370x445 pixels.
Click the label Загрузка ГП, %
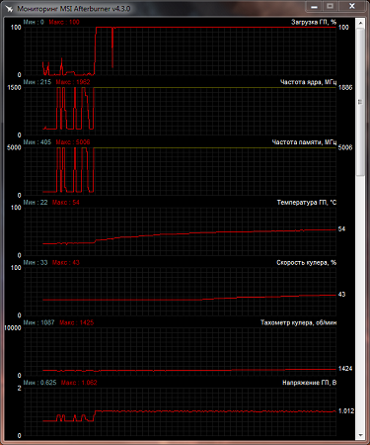point(314,22)
